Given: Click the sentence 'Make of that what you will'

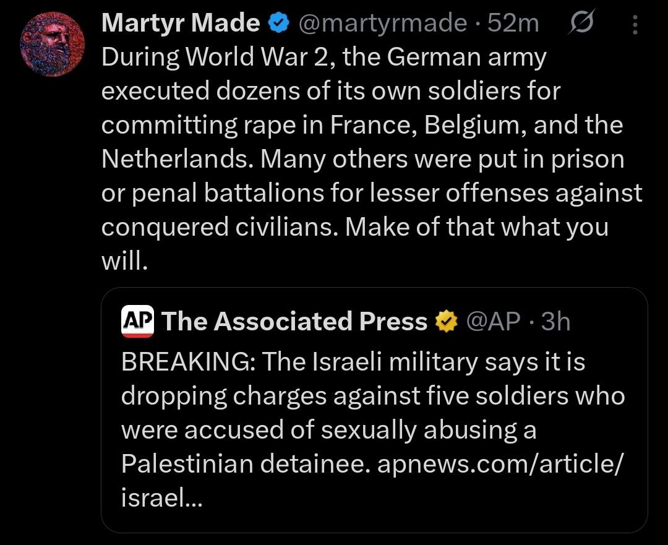Looking at the screenshot, I should (476, 228).
